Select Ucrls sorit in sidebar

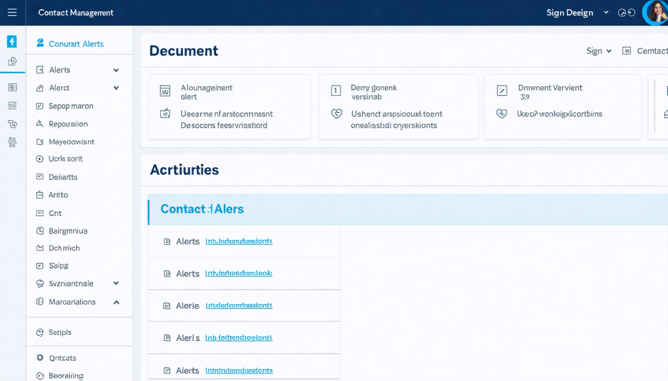66,159
